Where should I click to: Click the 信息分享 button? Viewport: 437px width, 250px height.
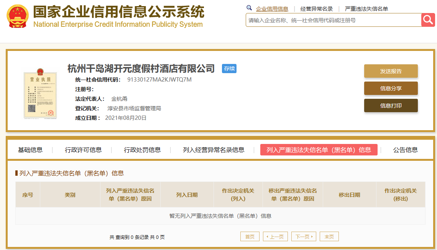click(391, 88)
